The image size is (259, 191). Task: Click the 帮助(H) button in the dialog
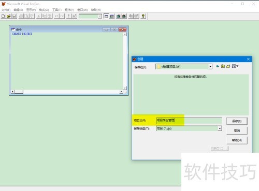[237, 140]
